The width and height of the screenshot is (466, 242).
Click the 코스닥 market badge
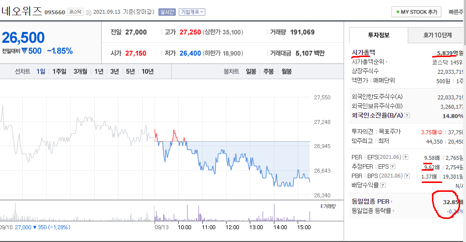75,12
